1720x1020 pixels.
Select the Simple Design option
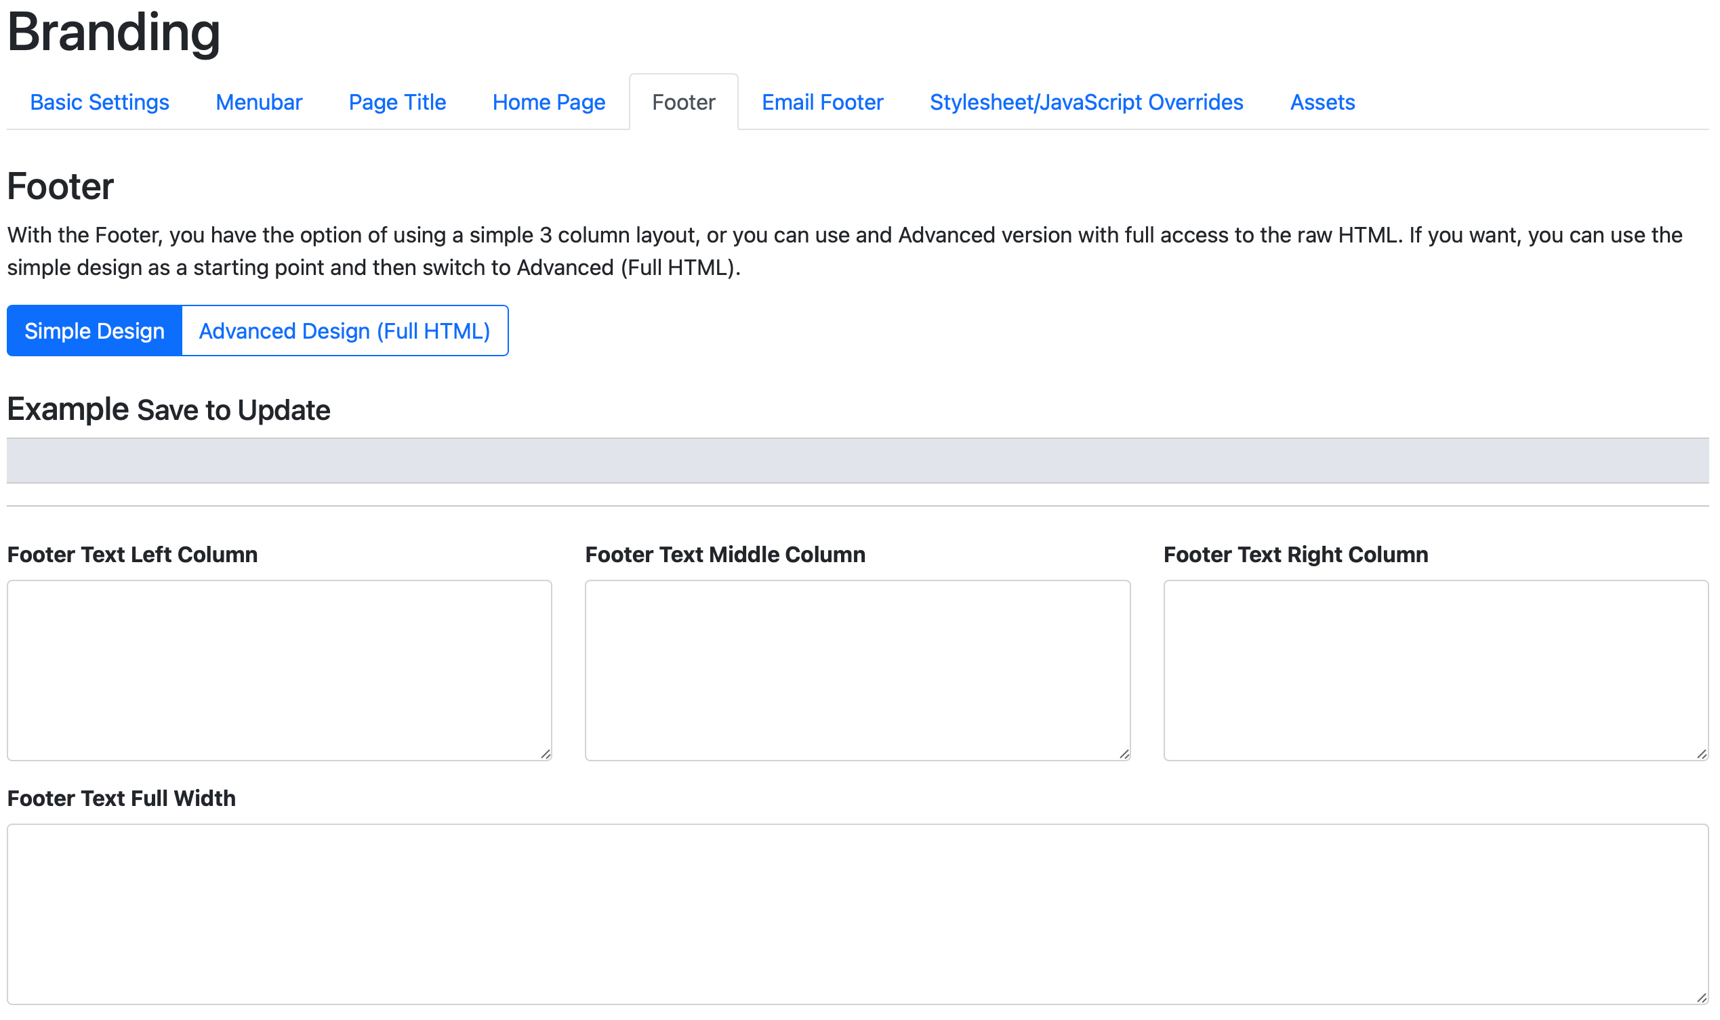(x=94, y=331)
